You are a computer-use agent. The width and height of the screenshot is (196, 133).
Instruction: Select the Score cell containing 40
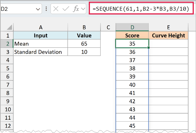coord(132,85)
